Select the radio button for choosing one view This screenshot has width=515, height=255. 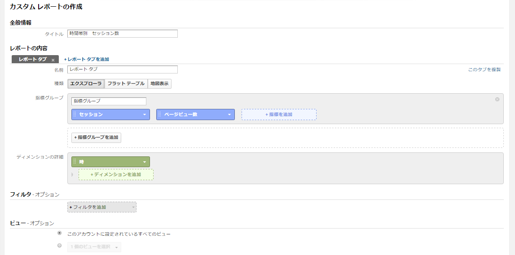60,246
